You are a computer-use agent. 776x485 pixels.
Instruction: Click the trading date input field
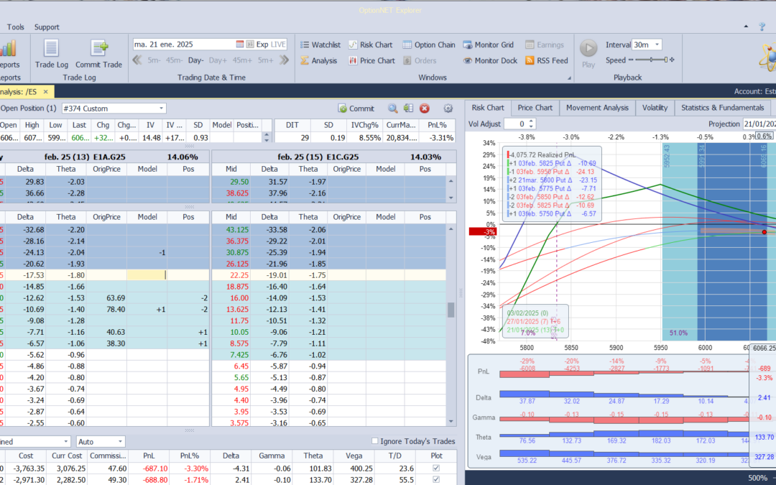184,44
